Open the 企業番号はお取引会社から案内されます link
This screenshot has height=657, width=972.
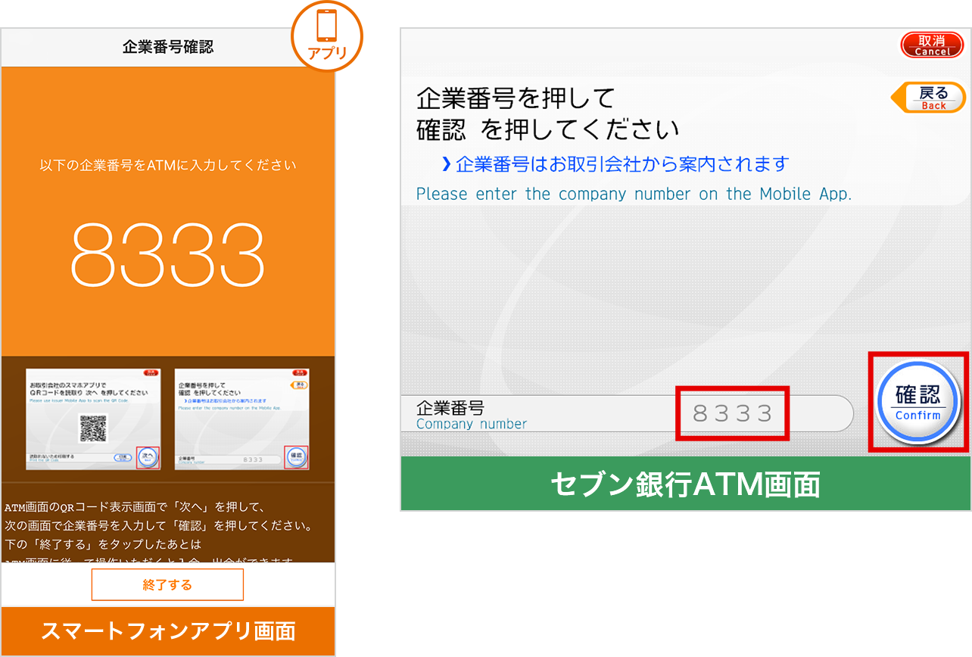(x=622, y=164)
